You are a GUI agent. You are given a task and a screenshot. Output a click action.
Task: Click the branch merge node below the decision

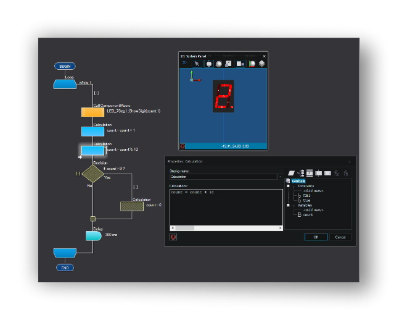92,219
